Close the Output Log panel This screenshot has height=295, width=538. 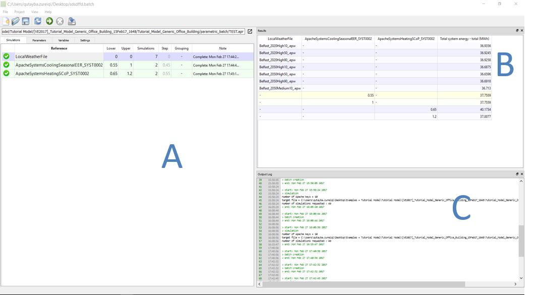pos(521,174)
